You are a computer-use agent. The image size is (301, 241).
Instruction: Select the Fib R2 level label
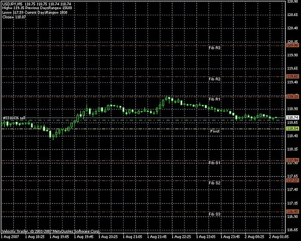[x=214, y=79]
